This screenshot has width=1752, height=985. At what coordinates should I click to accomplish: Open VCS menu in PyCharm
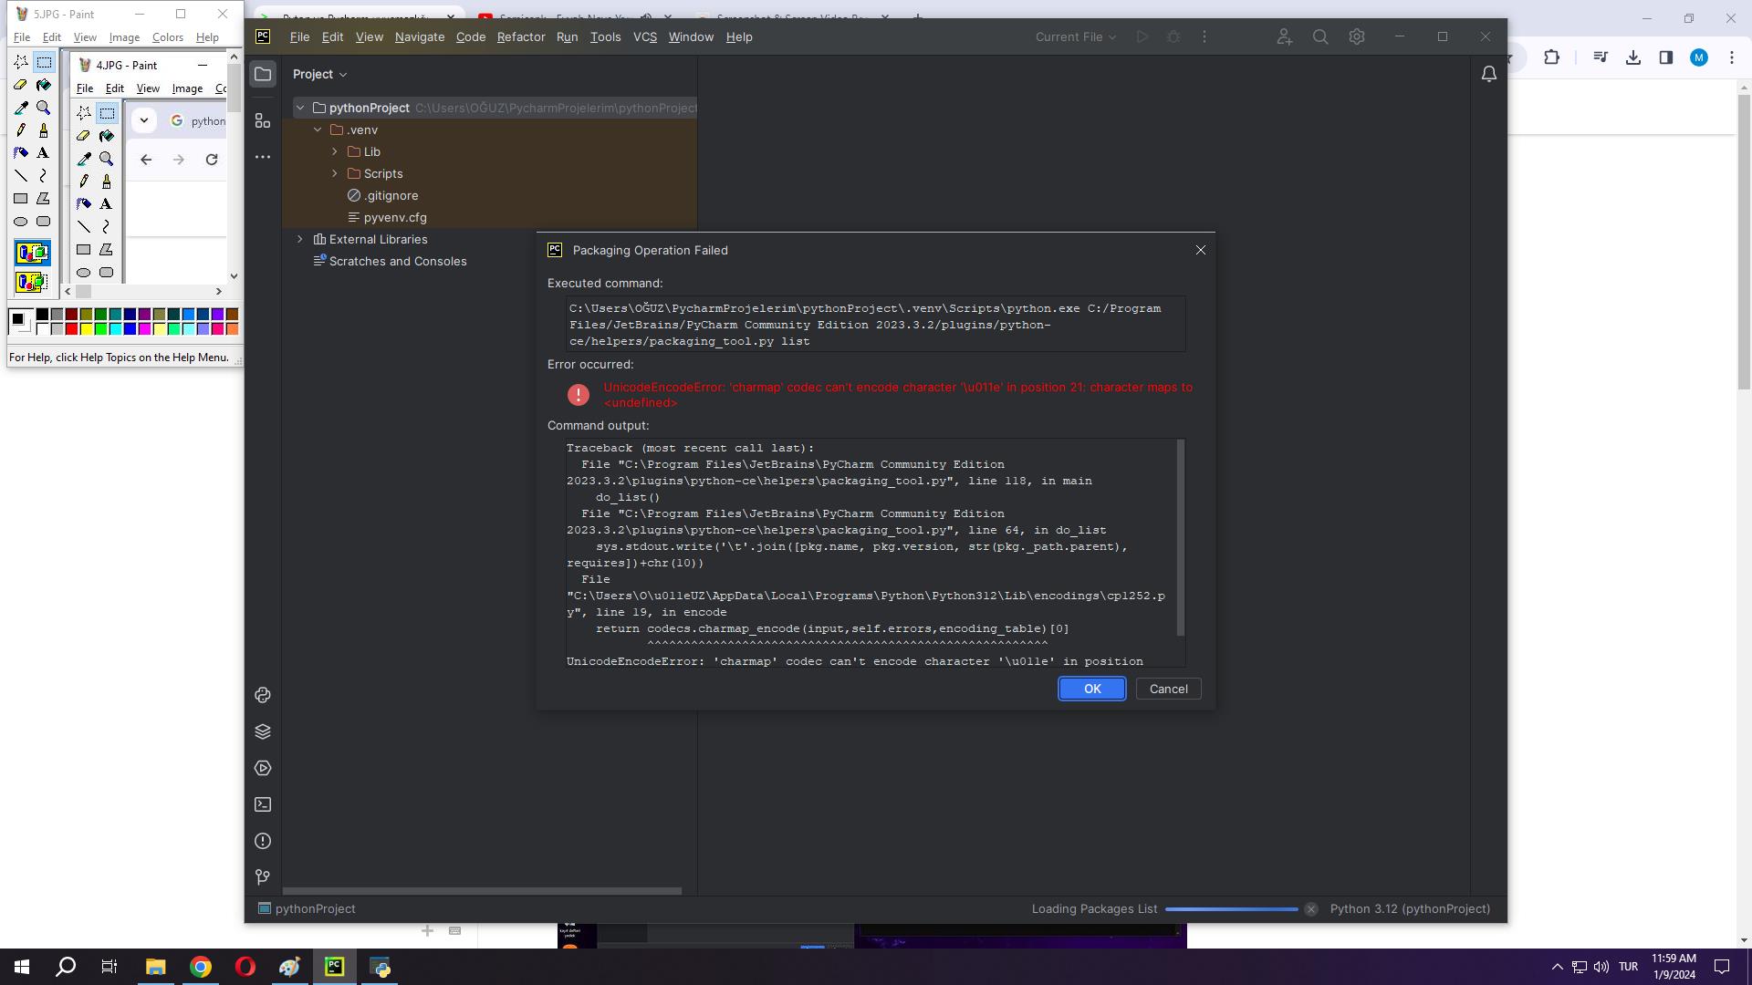tap(645, 36)
